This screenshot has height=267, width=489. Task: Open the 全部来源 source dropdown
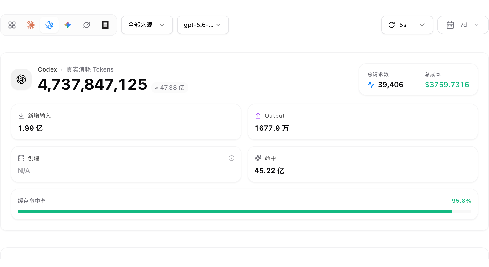147,25
